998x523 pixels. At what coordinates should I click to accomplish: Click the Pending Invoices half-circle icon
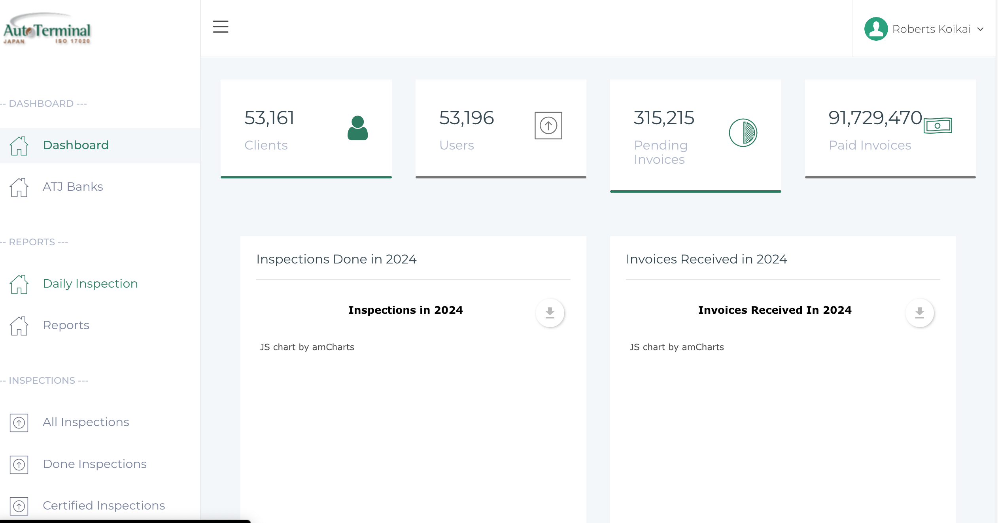[x=743, y=133]
